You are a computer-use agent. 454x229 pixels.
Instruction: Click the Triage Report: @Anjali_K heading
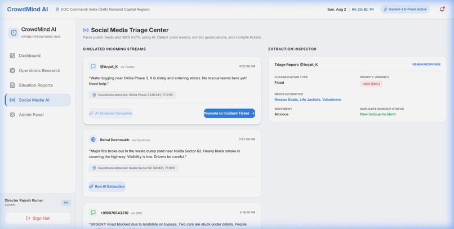296,65
